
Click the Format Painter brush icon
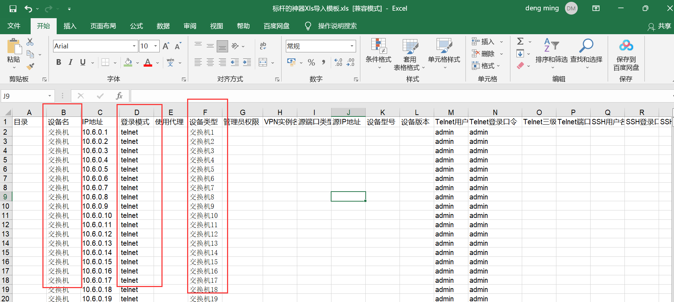point(30,67)
